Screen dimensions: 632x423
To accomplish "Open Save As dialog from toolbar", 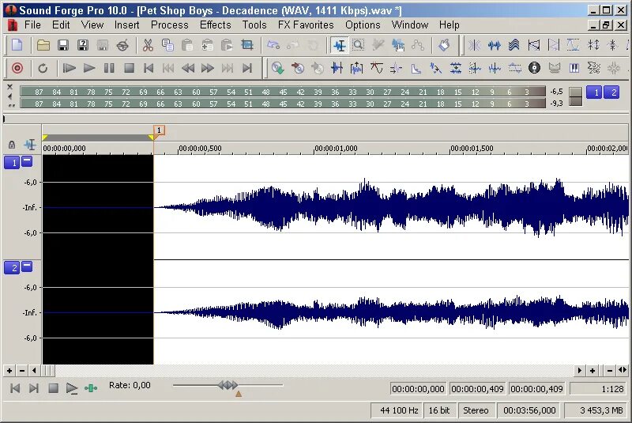I will click(x=83, y=45).
